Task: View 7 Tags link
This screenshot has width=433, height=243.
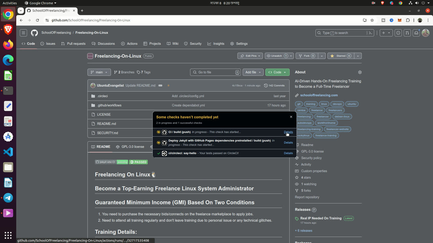Action: (x=143, y=72)
